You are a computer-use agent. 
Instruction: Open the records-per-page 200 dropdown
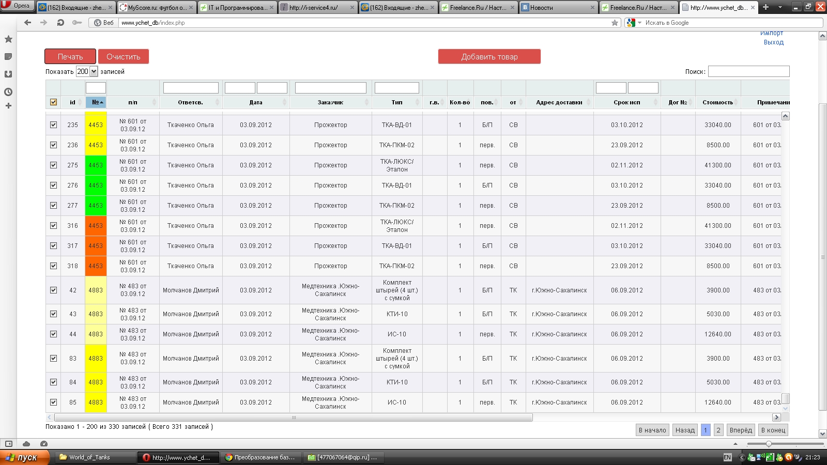(x=87, y=71)
